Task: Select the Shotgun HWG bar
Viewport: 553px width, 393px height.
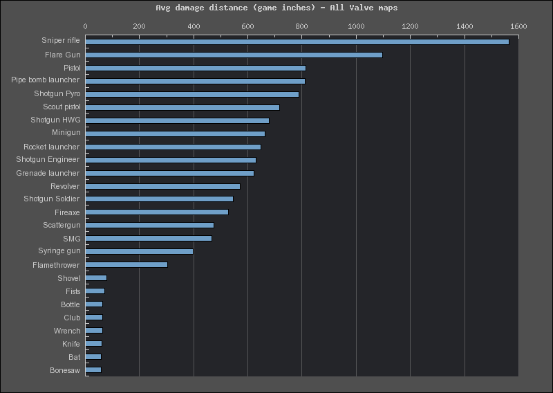Action: point(177,121)
